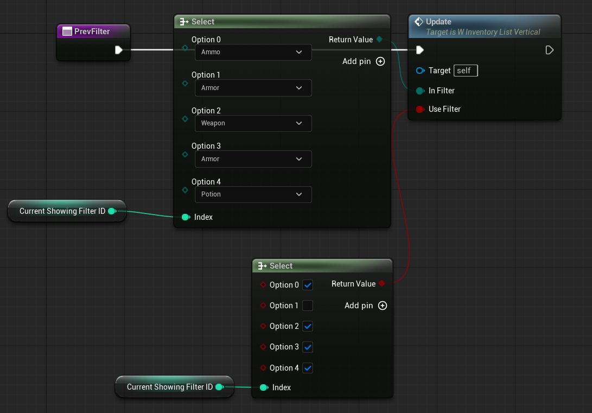Click the In Filter input pin
Viewport: 592px width, 413px height.
click(x=419, y=91)
